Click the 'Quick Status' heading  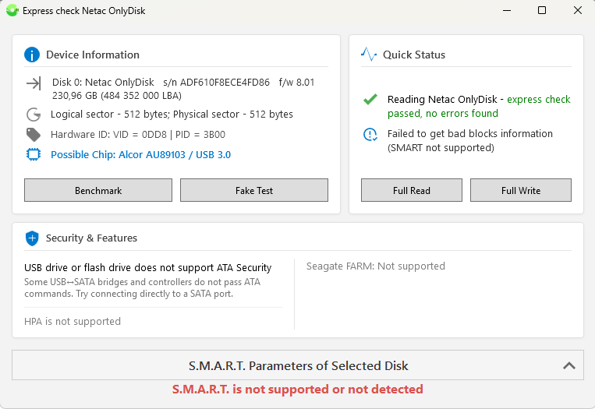(414, 55)
